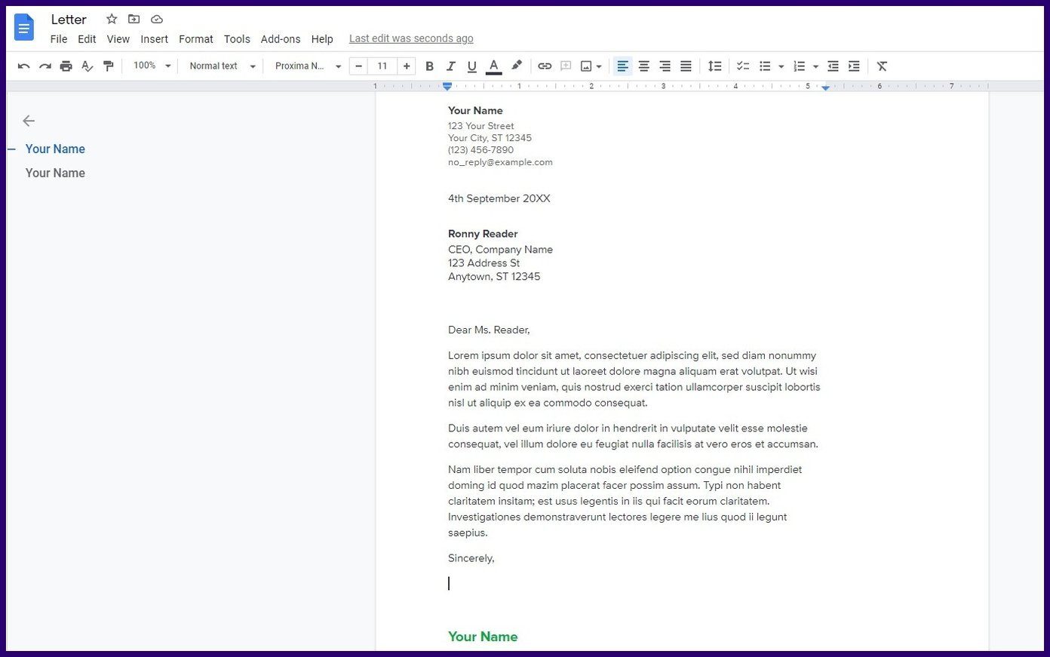Click the CEO, Company Name line
The image size is (1050, 657).
(500, 250)
